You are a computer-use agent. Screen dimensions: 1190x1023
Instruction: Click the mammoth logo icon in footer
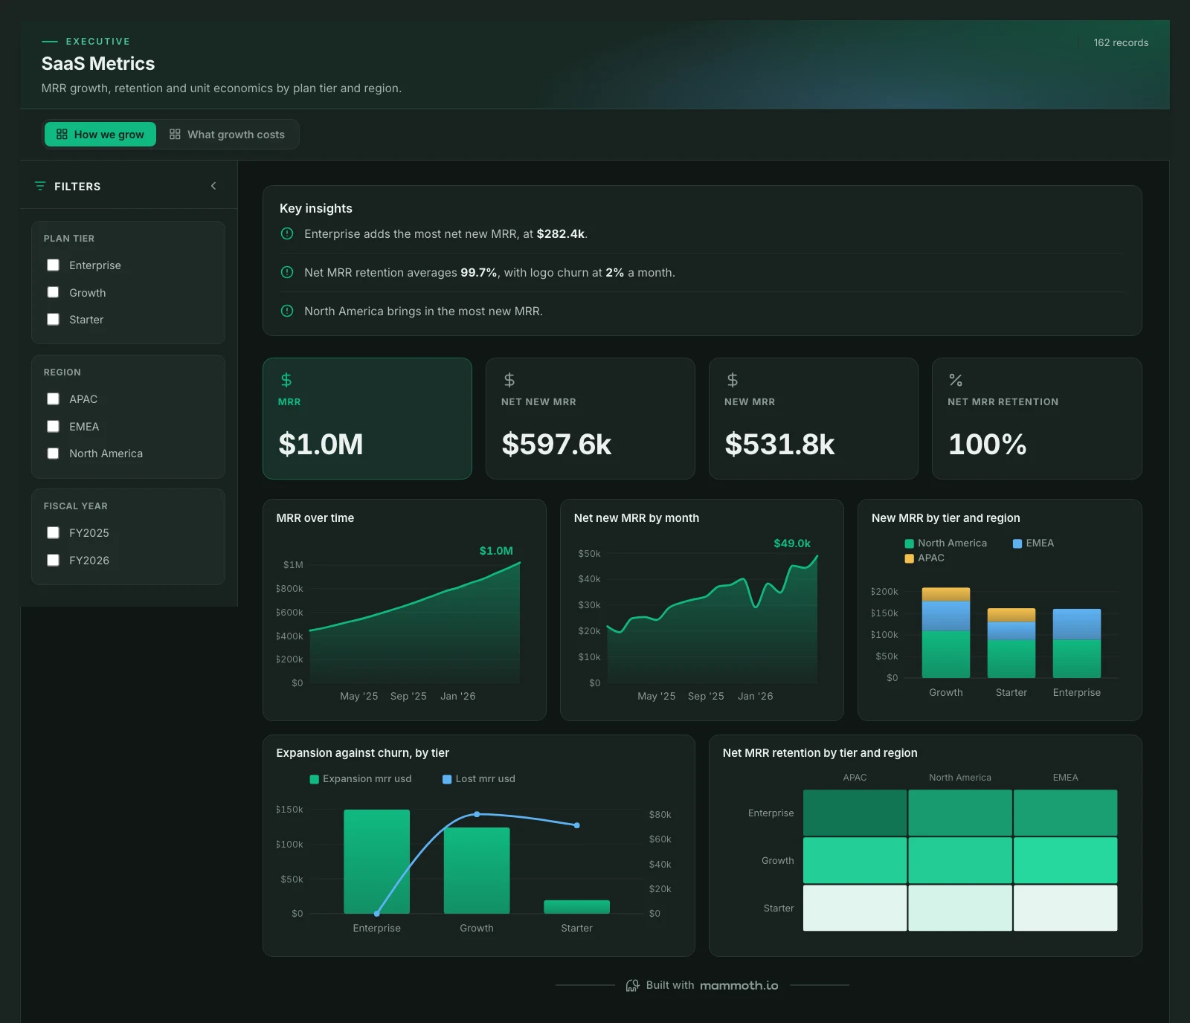click(x=632, y=985)
